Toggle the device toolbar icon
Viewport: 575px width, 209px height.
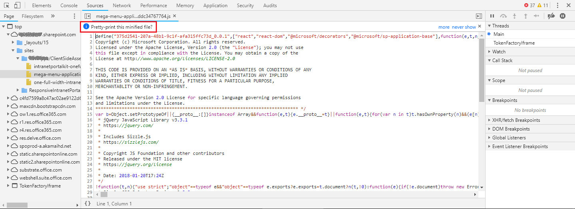click(17, 5)
